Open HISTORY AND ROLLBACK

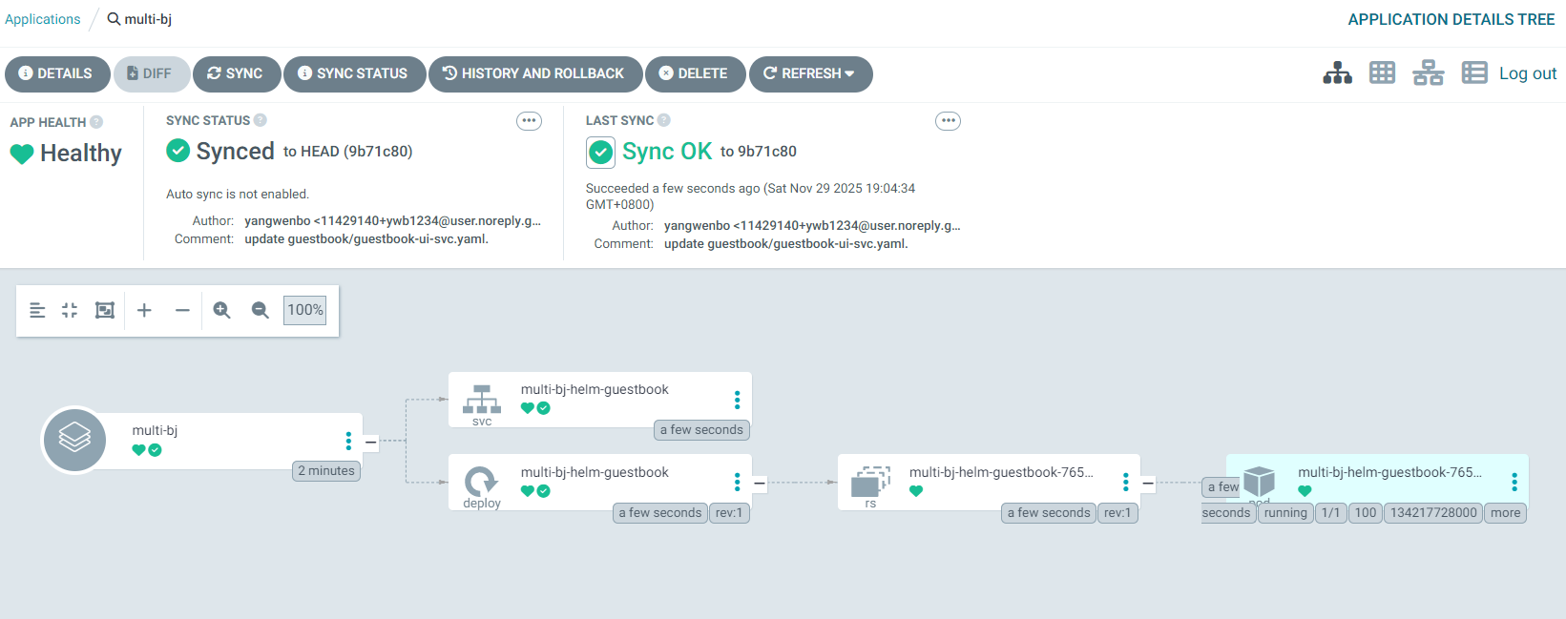(x=534, y=73)
